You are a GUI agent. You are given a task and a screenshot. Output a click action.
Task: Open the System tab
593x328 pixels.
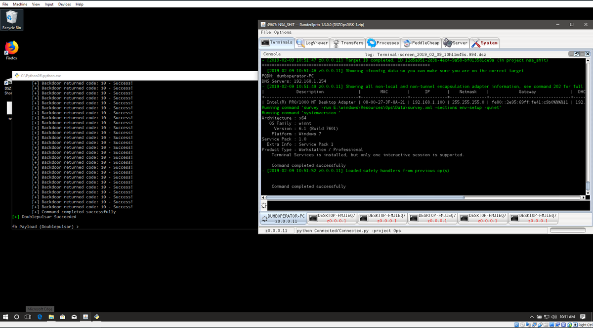[x=485, y=43]
